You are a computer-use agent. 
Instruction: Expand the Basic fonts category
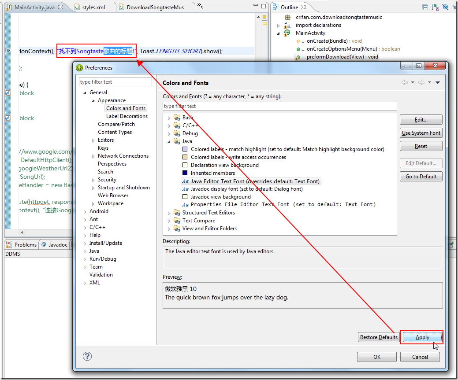(x=169, y=118)
